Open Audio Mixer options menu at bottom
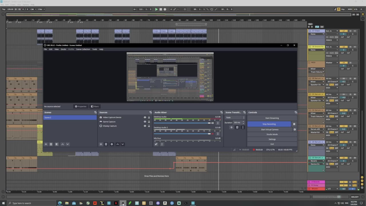 (162, 144)
